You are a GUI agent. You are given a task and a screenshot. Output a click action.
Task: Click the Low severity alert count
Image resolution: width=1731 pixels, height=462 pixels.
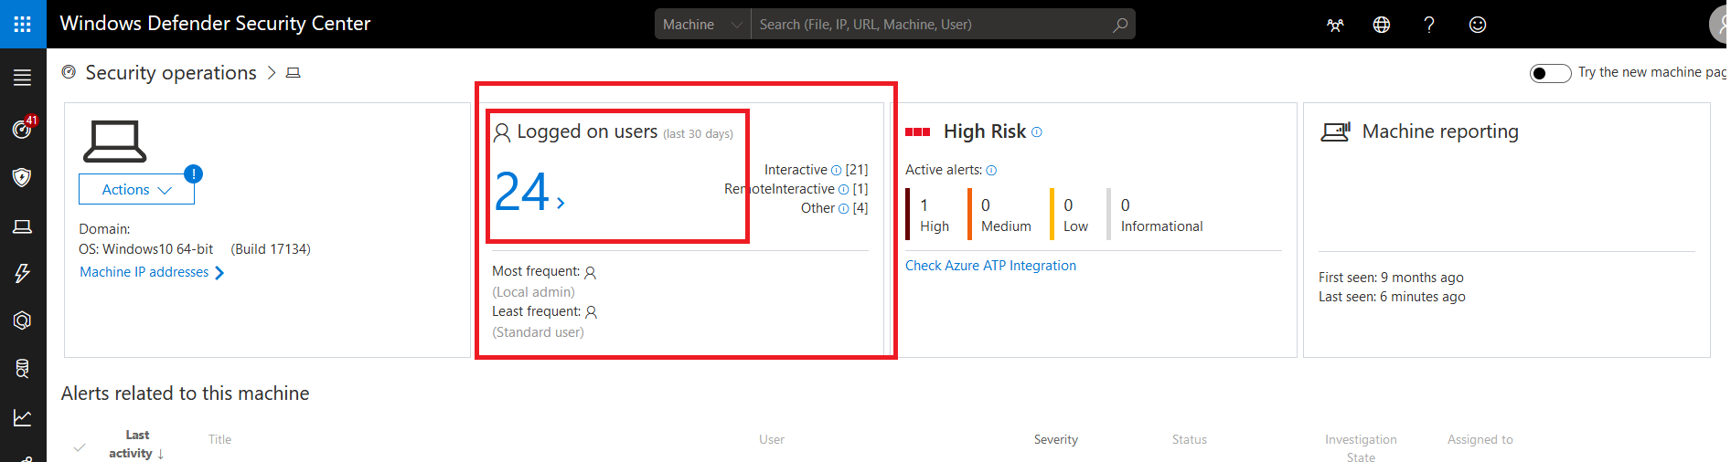click(x=1068, y=205)
